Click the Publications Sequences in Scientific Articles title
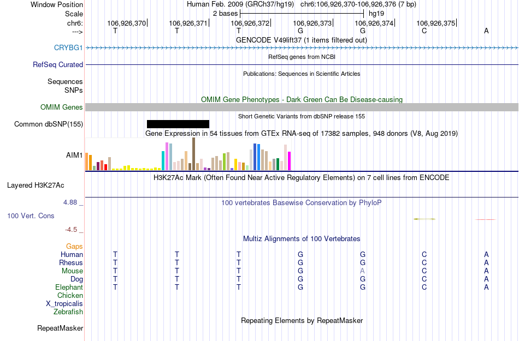Viewport: 519px width, 341px height. (x=302, y=74)
